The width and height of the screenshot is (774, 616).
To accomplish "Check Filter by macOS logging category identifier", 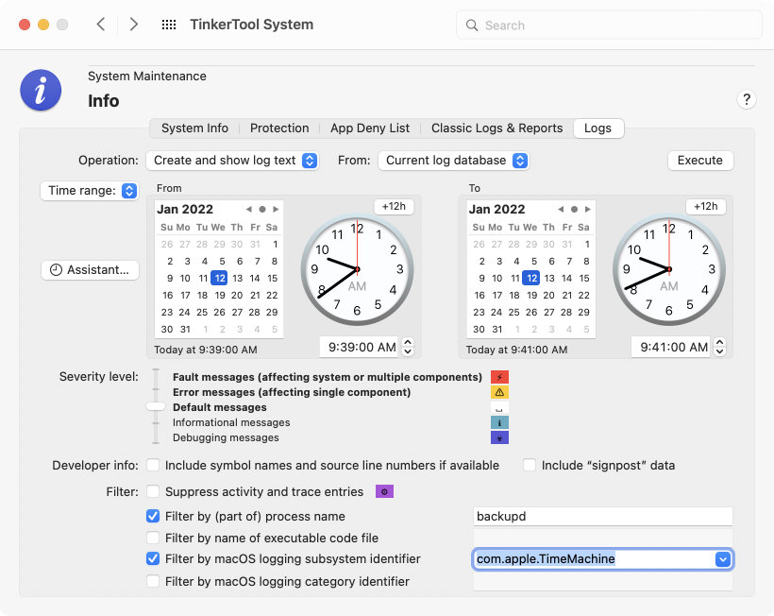I will (x=153, y=581).
